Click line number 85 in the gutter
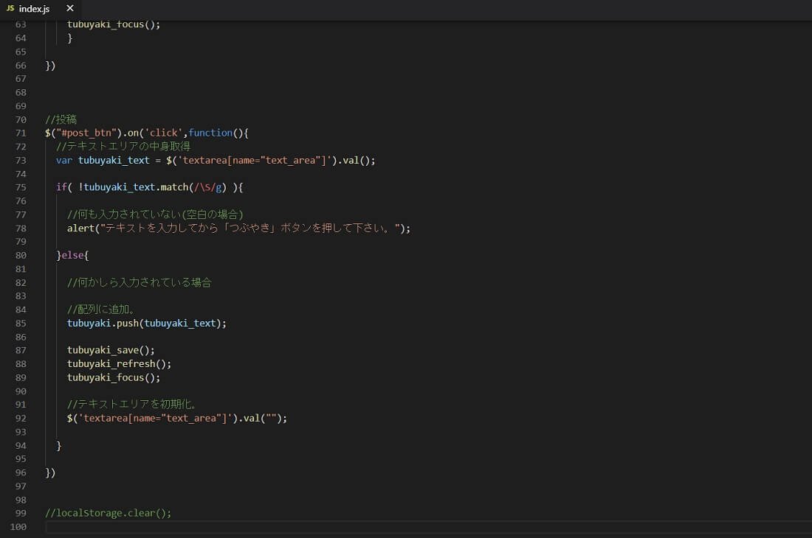The image size is (812, 538). [21, 323]
